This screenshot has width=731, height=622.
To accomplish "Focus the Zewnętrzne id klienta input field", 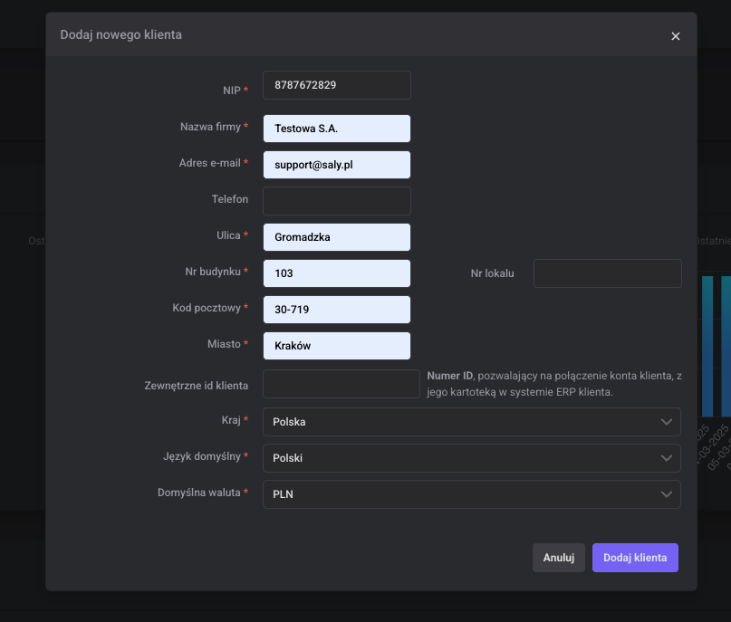I will 341,384.
